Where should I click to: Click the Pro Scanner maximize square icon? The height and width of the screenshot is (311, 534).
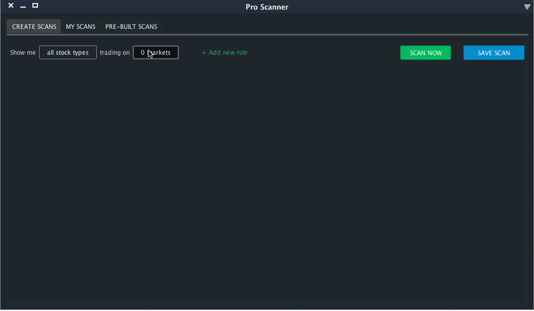[35, 6]
